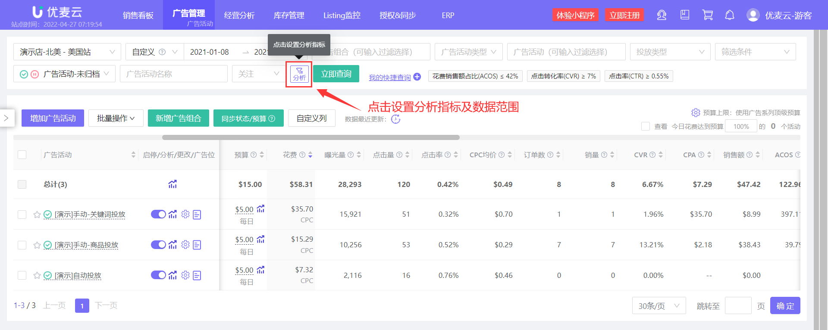Open the customer service headset icon

tap(662, 15)
